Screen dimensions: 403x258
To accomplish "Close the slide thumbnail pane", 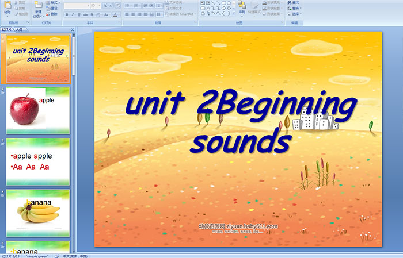I will tap(73, 30).
